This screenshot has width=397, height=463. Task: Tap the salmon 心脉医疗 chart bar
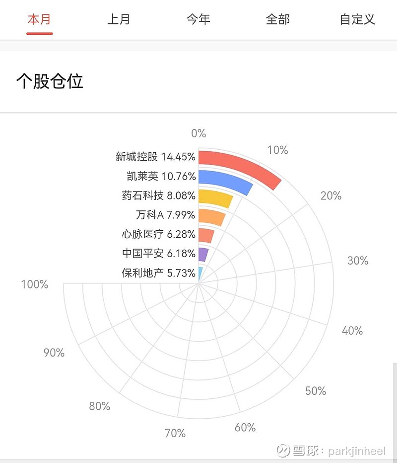pyautogui.click(x=206, y=235)
